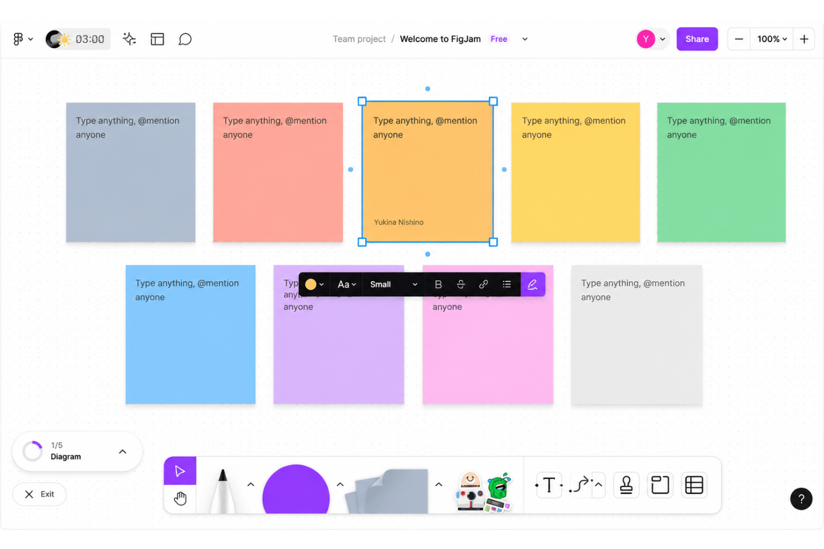Open the comment bubble tool
Screen dimensions: 824x549
tap(185, 39)
